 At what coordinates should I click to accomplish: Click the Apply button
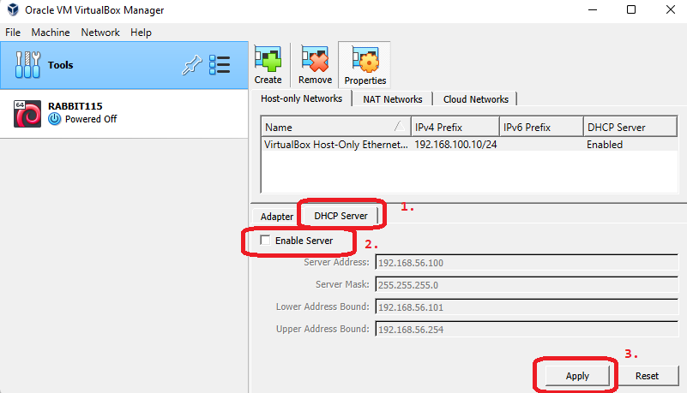(577, 376)
